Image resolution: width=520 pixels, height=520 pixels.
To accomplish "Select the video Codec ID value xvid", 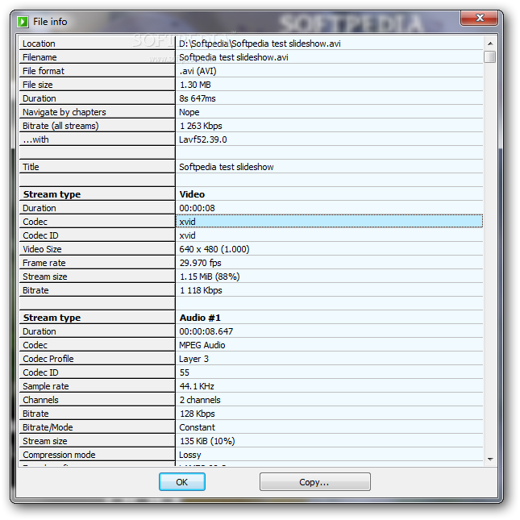I will pos(187,235).
